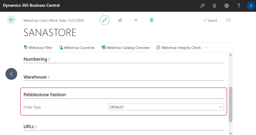This screenshot has height=135, width=256.
Task: Open Webshop Filter action
Action: (38, 47)
